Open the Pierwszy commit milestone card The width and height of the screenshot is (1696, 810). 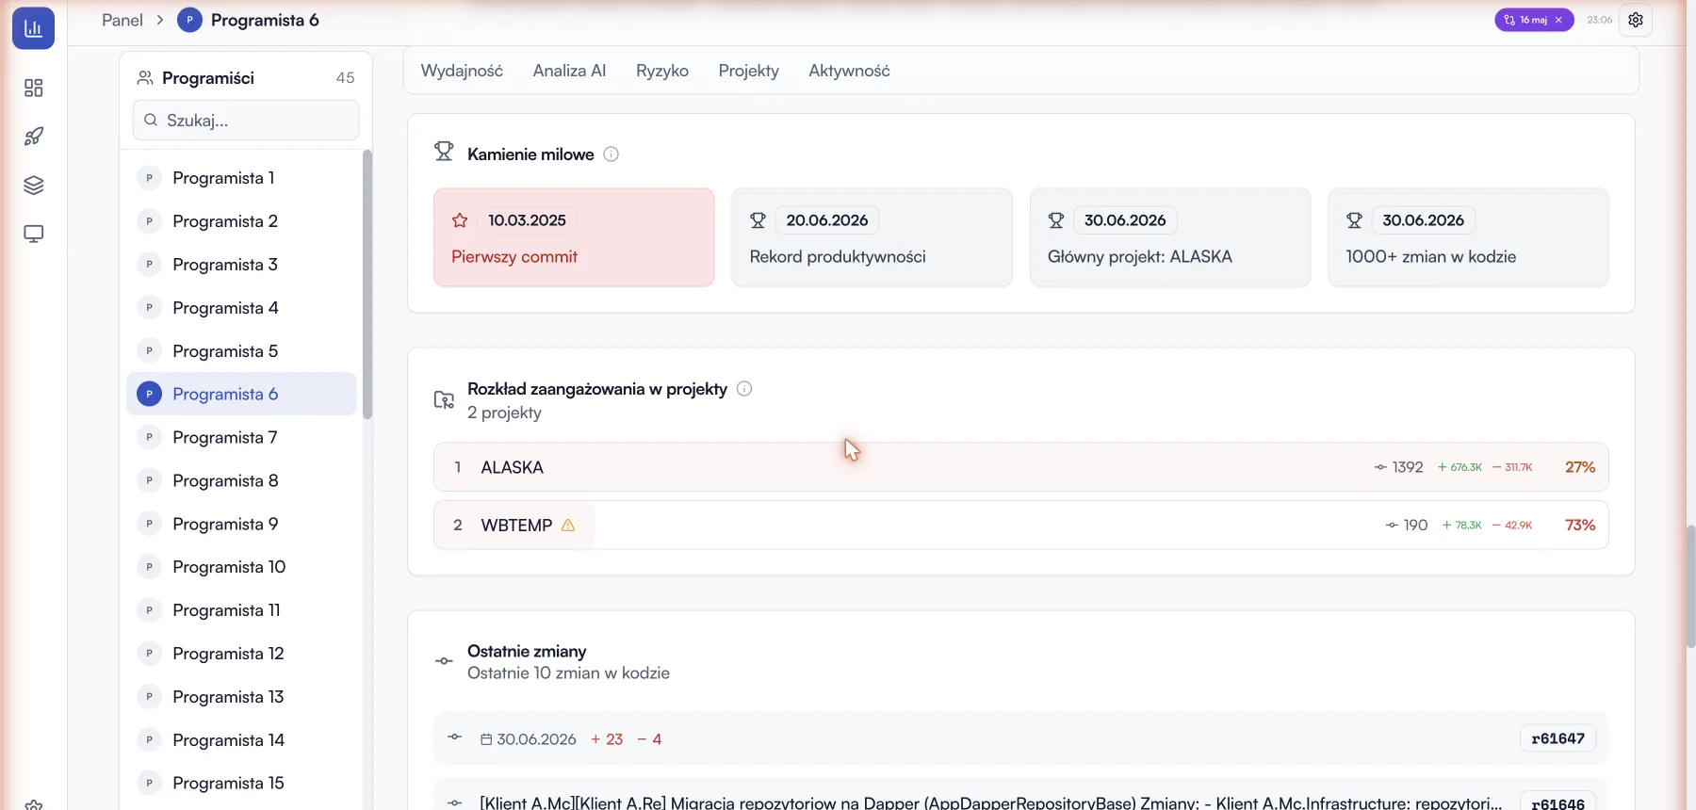(x=574, y=237)
